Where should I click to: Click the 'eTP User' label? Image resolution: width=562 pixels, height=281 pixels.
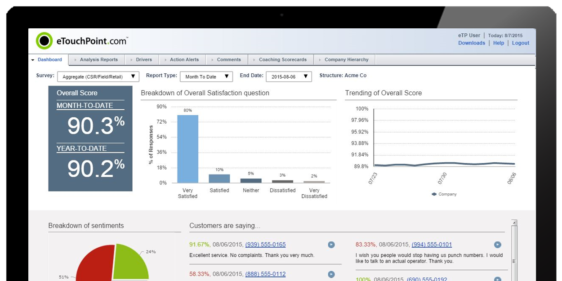(x=469, y=36)
